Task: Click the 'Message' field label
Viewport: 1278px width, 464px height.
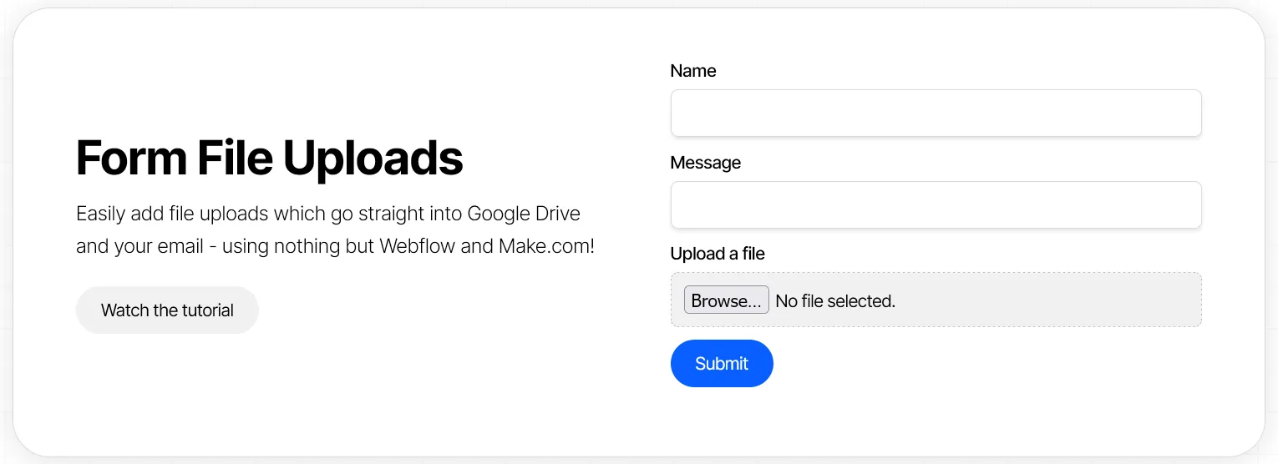Action: [x=706, y=163]
